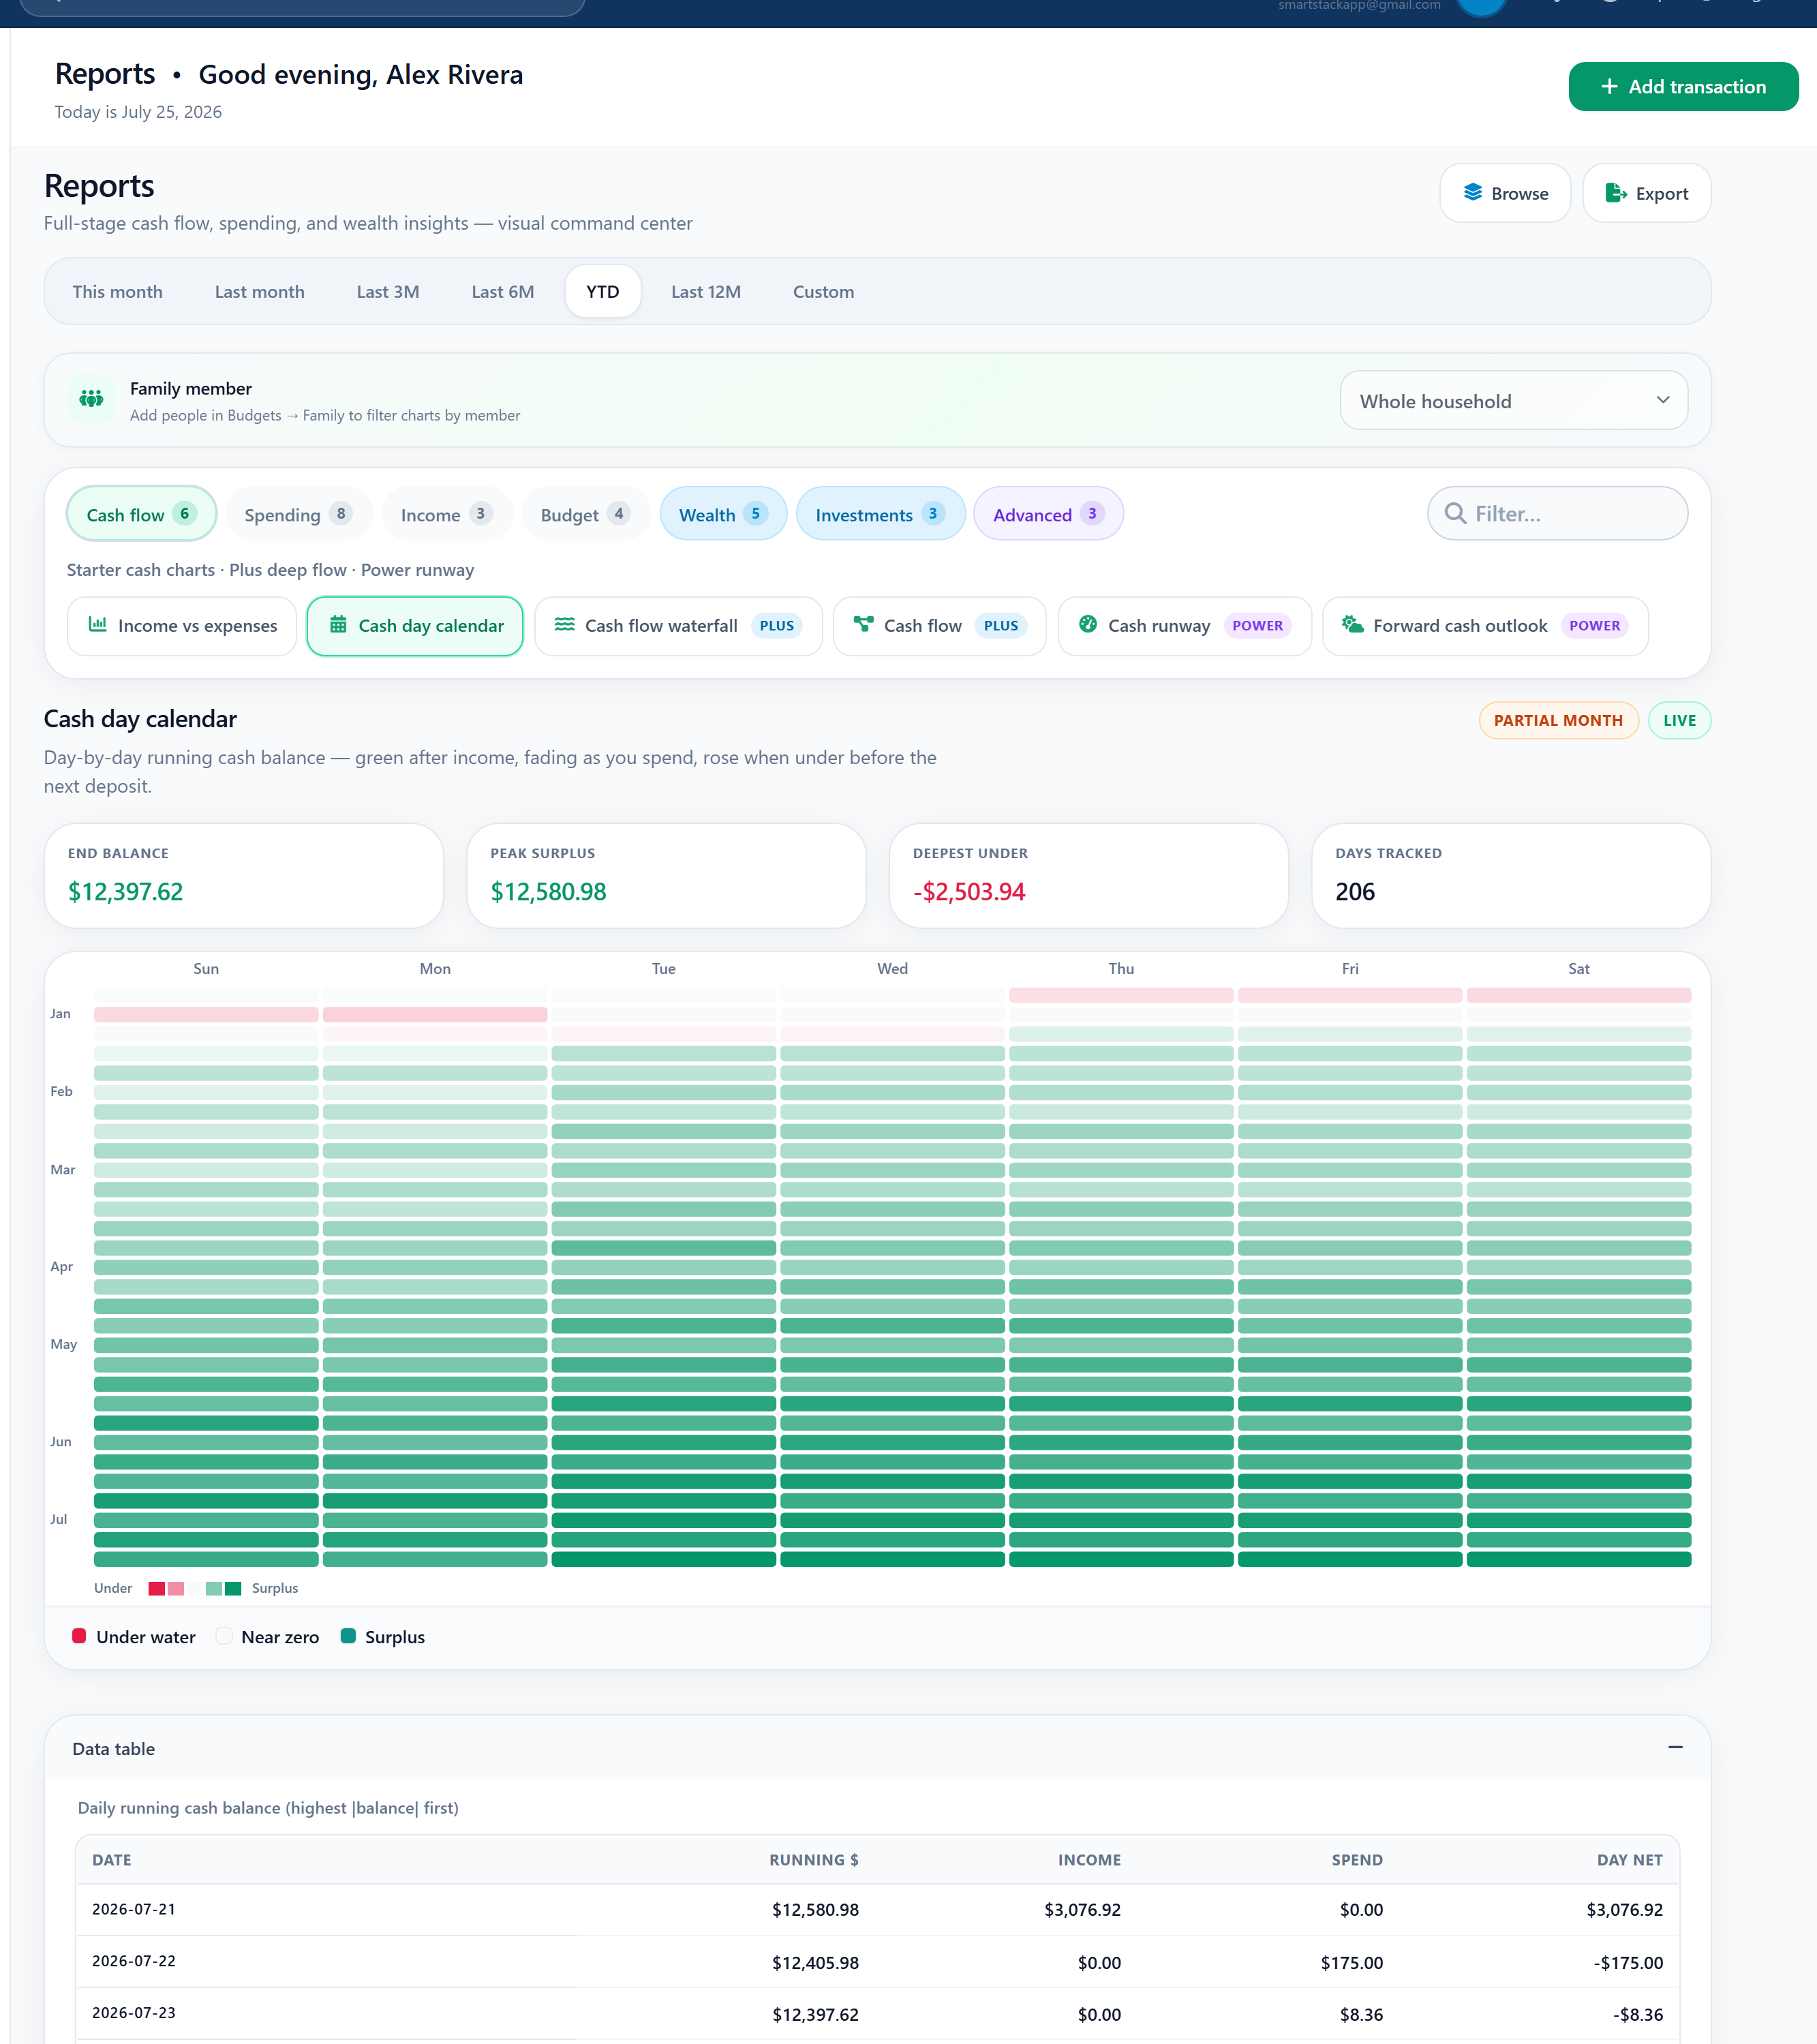1817x2044 pixels.
Task: Click the Cash day calendar icon
Action: (x=338, y=625)
